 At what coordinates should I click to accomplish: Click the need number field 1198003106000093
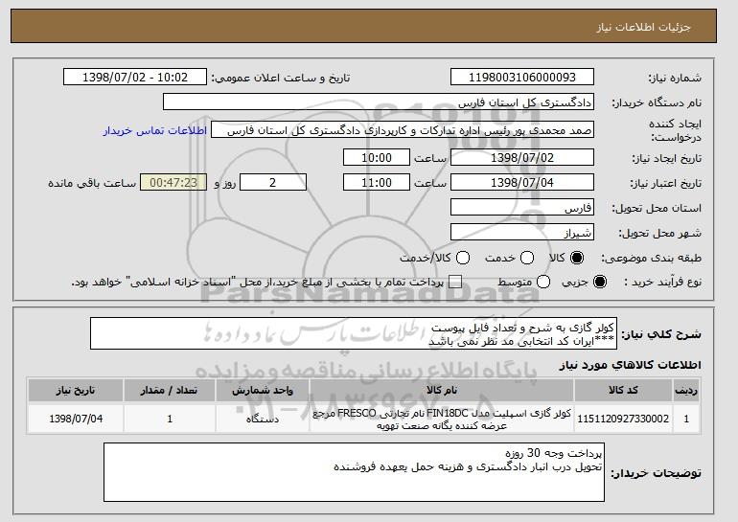pyautogui.click(x=522, y=78)
